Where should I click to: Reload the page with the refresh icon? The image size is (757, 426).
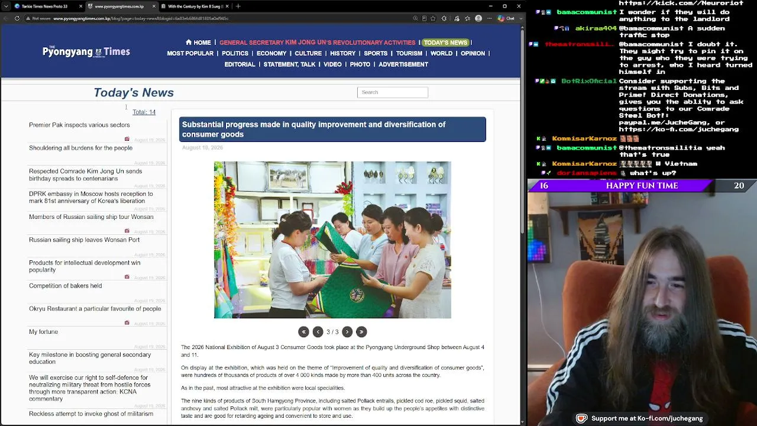(x=17, y=18)
